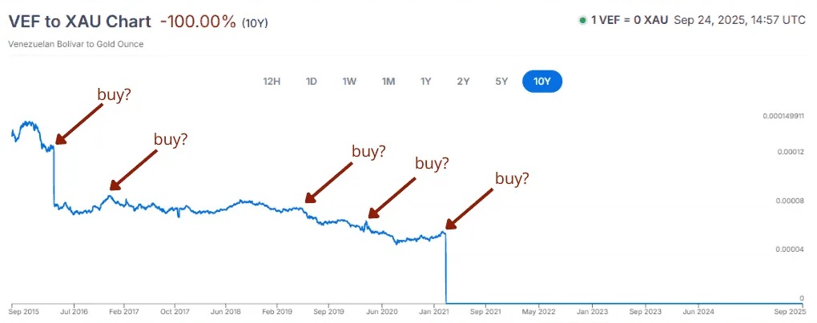The width and height of the screenshot is (817, 323).
Task: Click the active 10Y range button
Action: [x=542, y=81]
